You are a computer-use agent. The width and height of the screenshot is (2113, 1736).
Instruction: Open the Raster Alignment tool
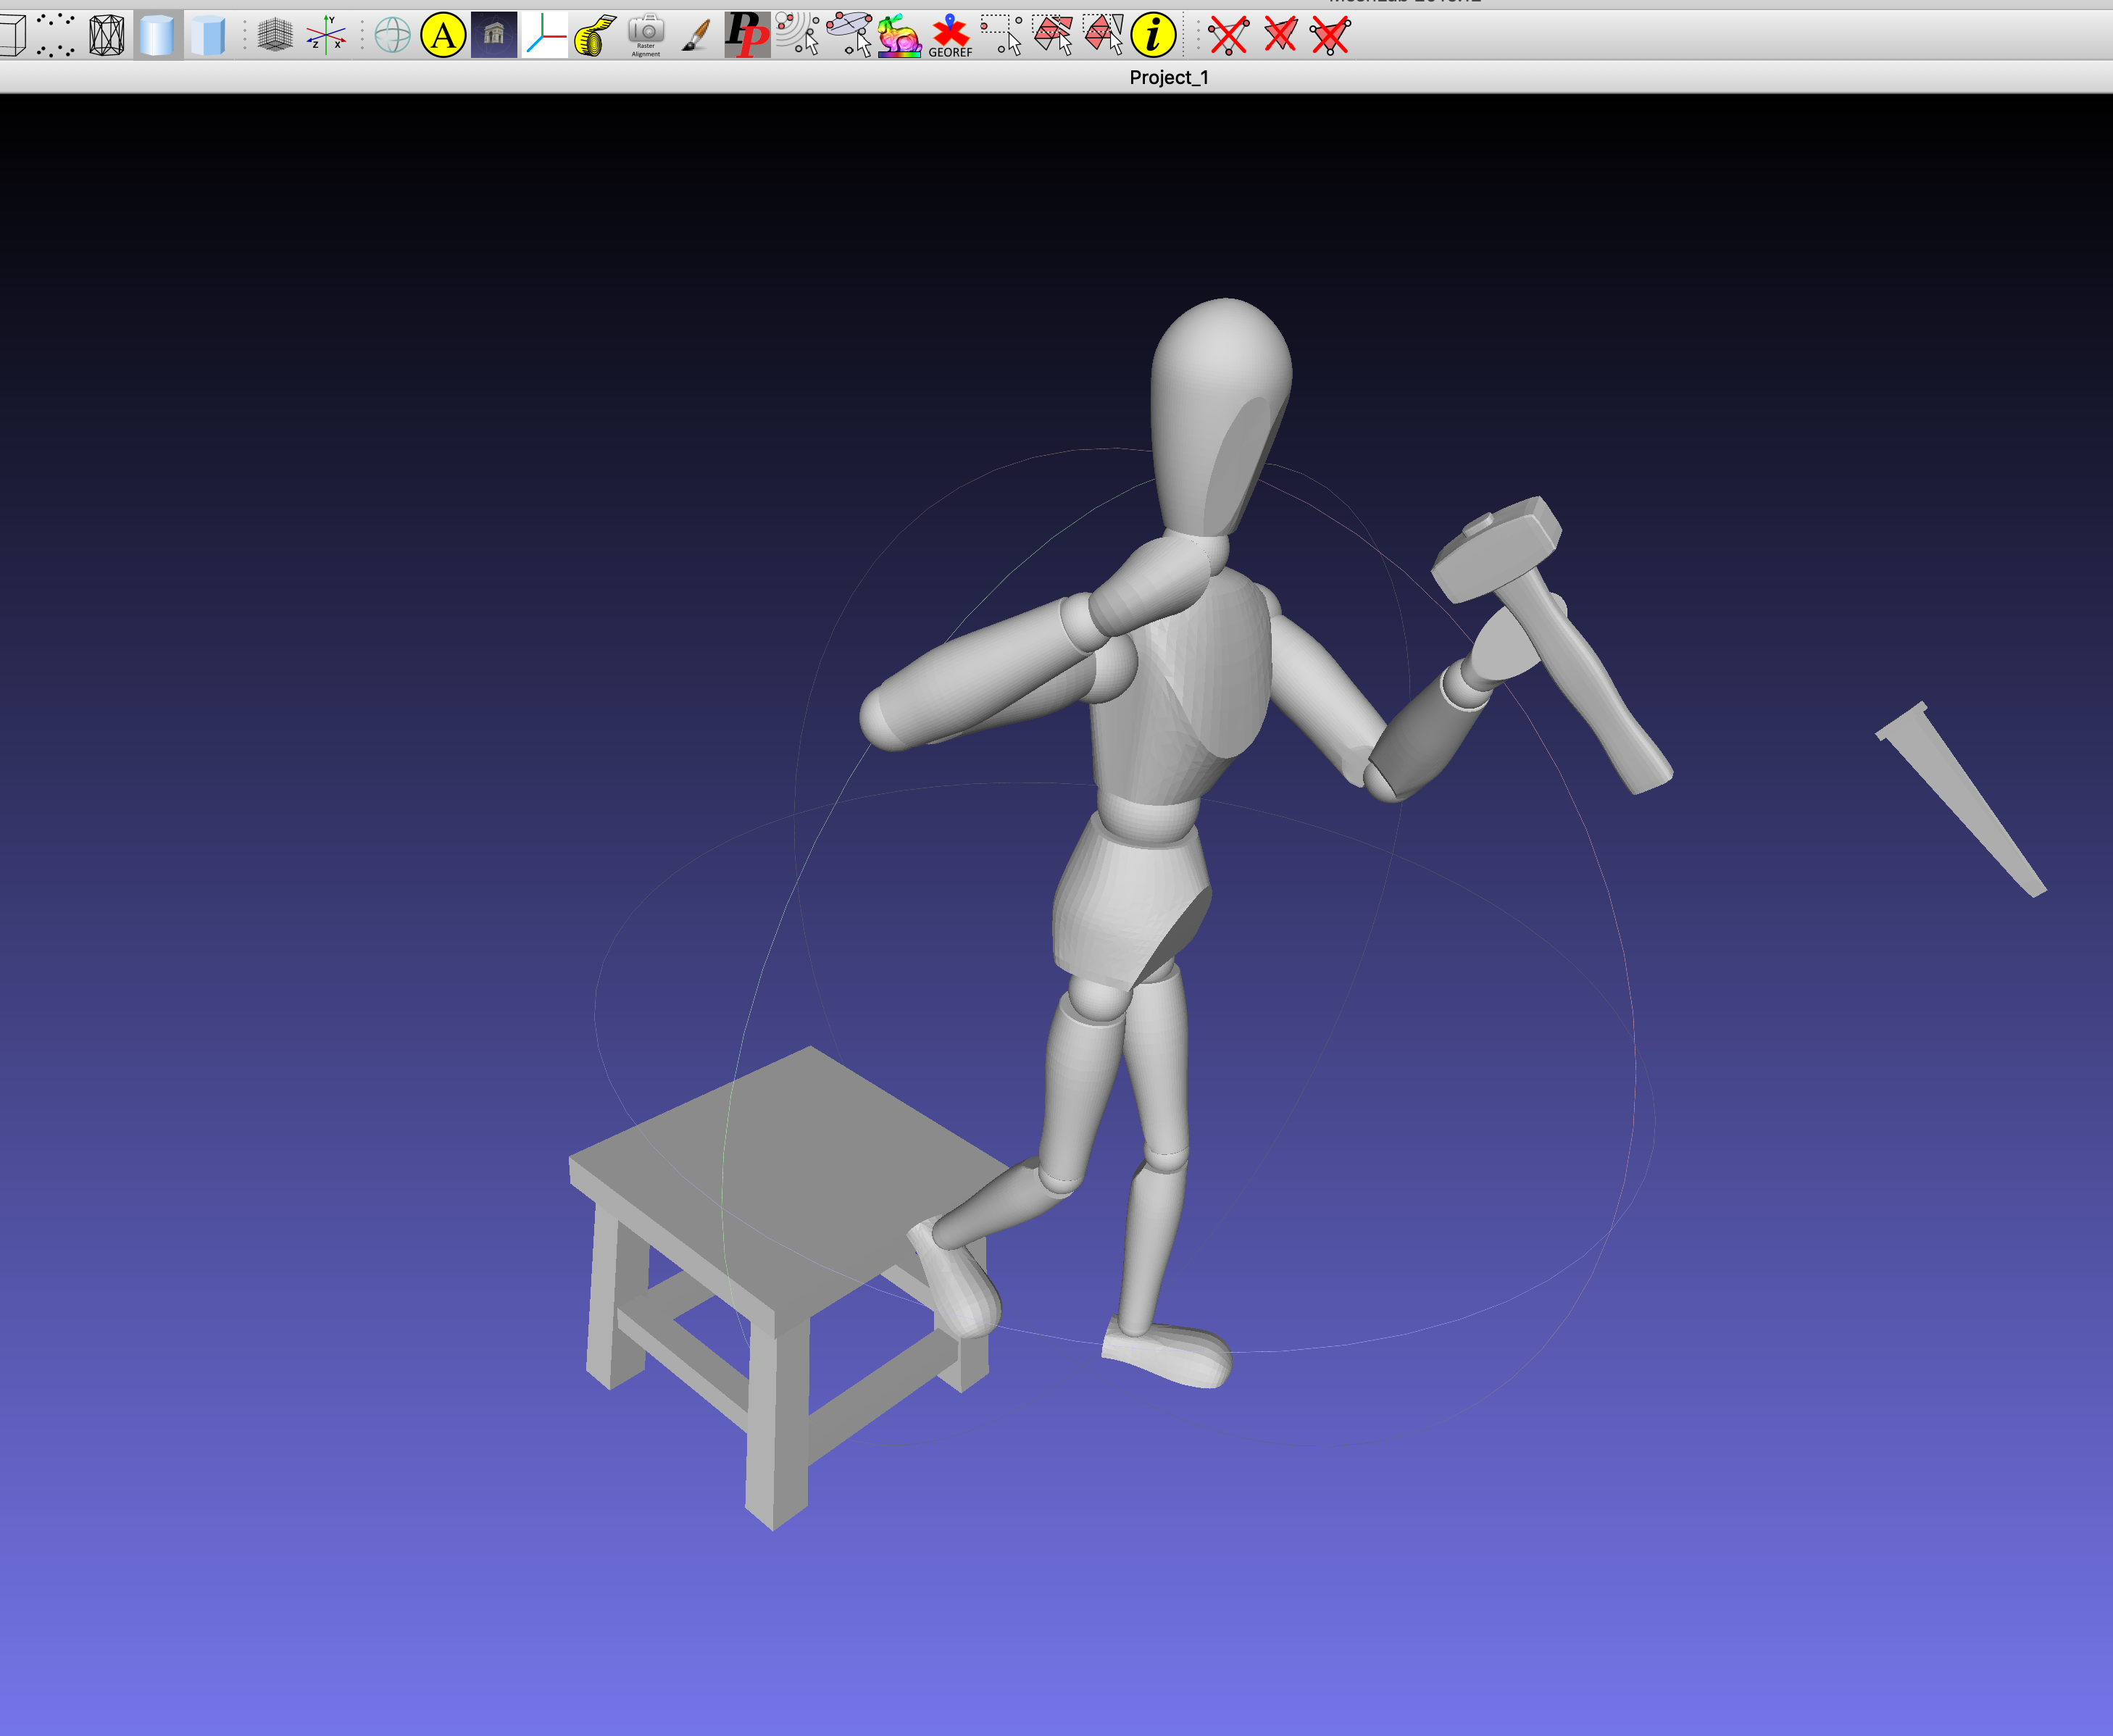coord(646,35)
